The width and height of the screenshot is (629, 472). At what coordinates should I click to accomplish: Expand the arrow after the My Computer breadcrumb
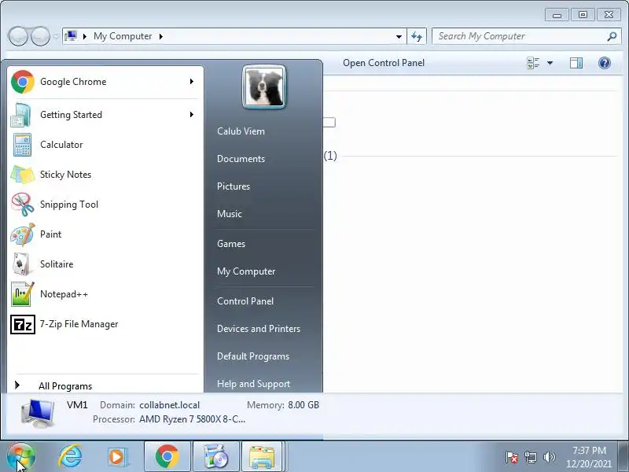tap(161, 36)
